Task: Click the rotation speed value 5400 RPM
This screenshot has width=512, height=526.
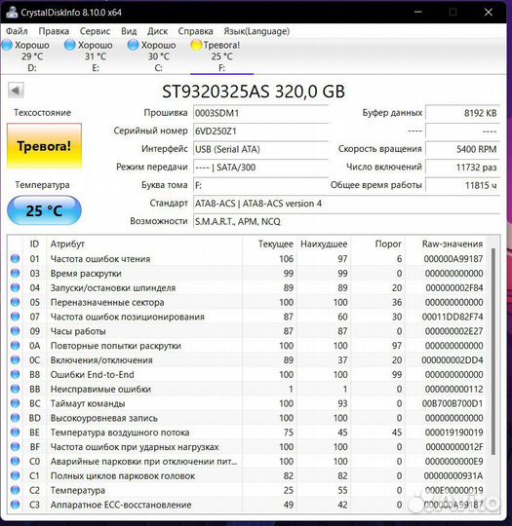Action: pyautogui.click(x=462, y=149)
